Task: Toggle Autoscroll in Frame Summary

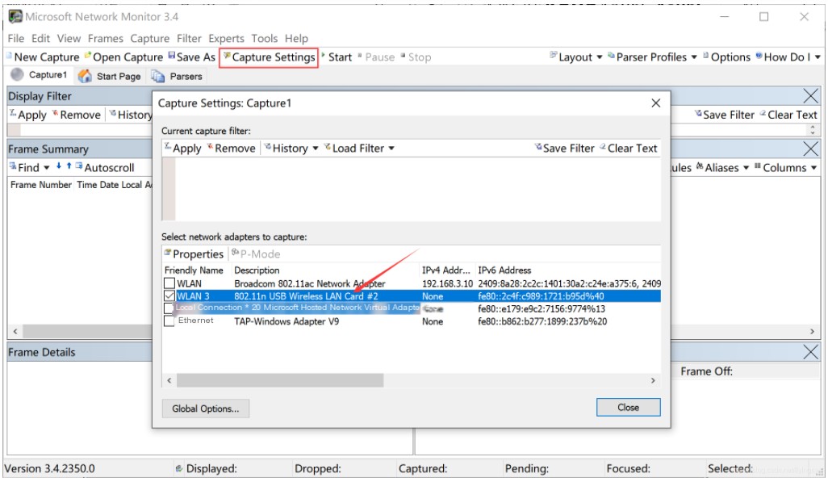Action: point(105,168)
